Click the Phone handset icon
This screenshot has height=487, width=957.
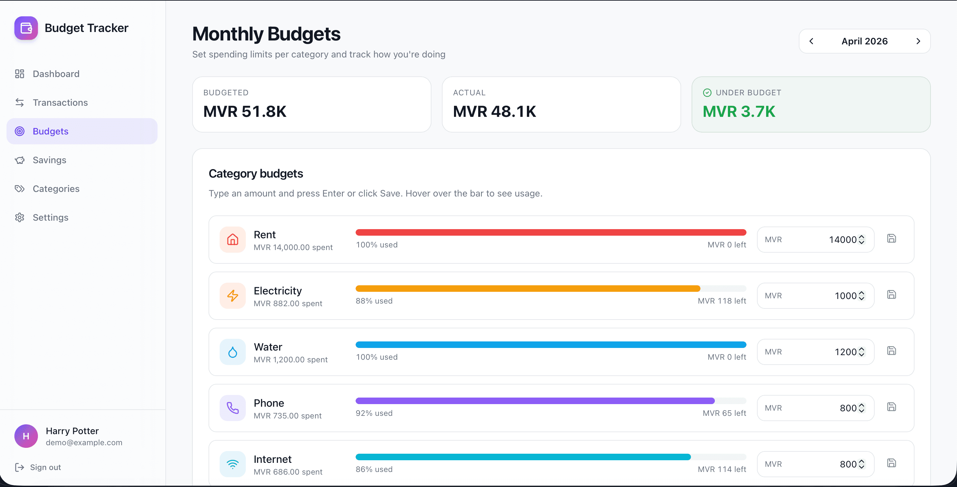coord(233,408)
